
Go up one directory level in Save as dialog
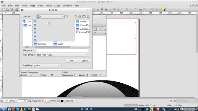75,16
